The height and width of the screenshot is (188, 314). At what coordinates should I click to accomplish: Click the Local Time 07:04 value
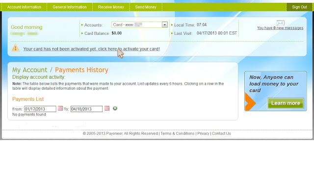coord(202,25)
